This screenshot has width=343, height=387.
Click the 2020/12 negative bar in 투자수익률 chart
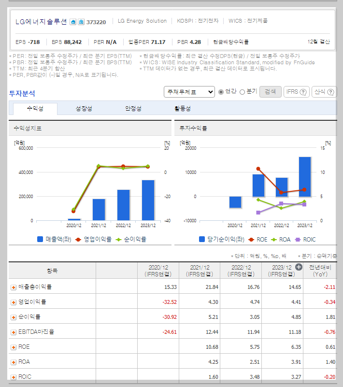[x=235, y=202]
